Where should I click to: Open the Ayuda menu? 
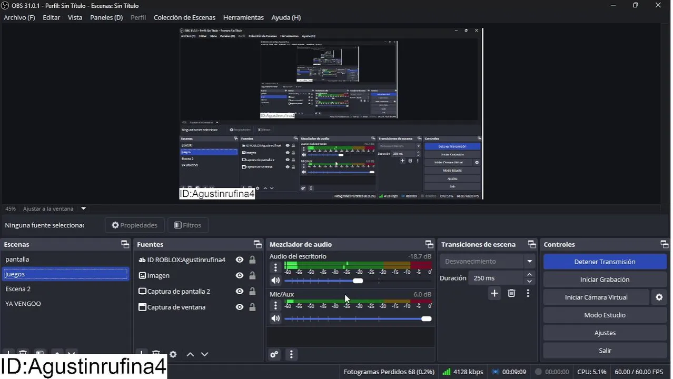[x=286, y=17]
